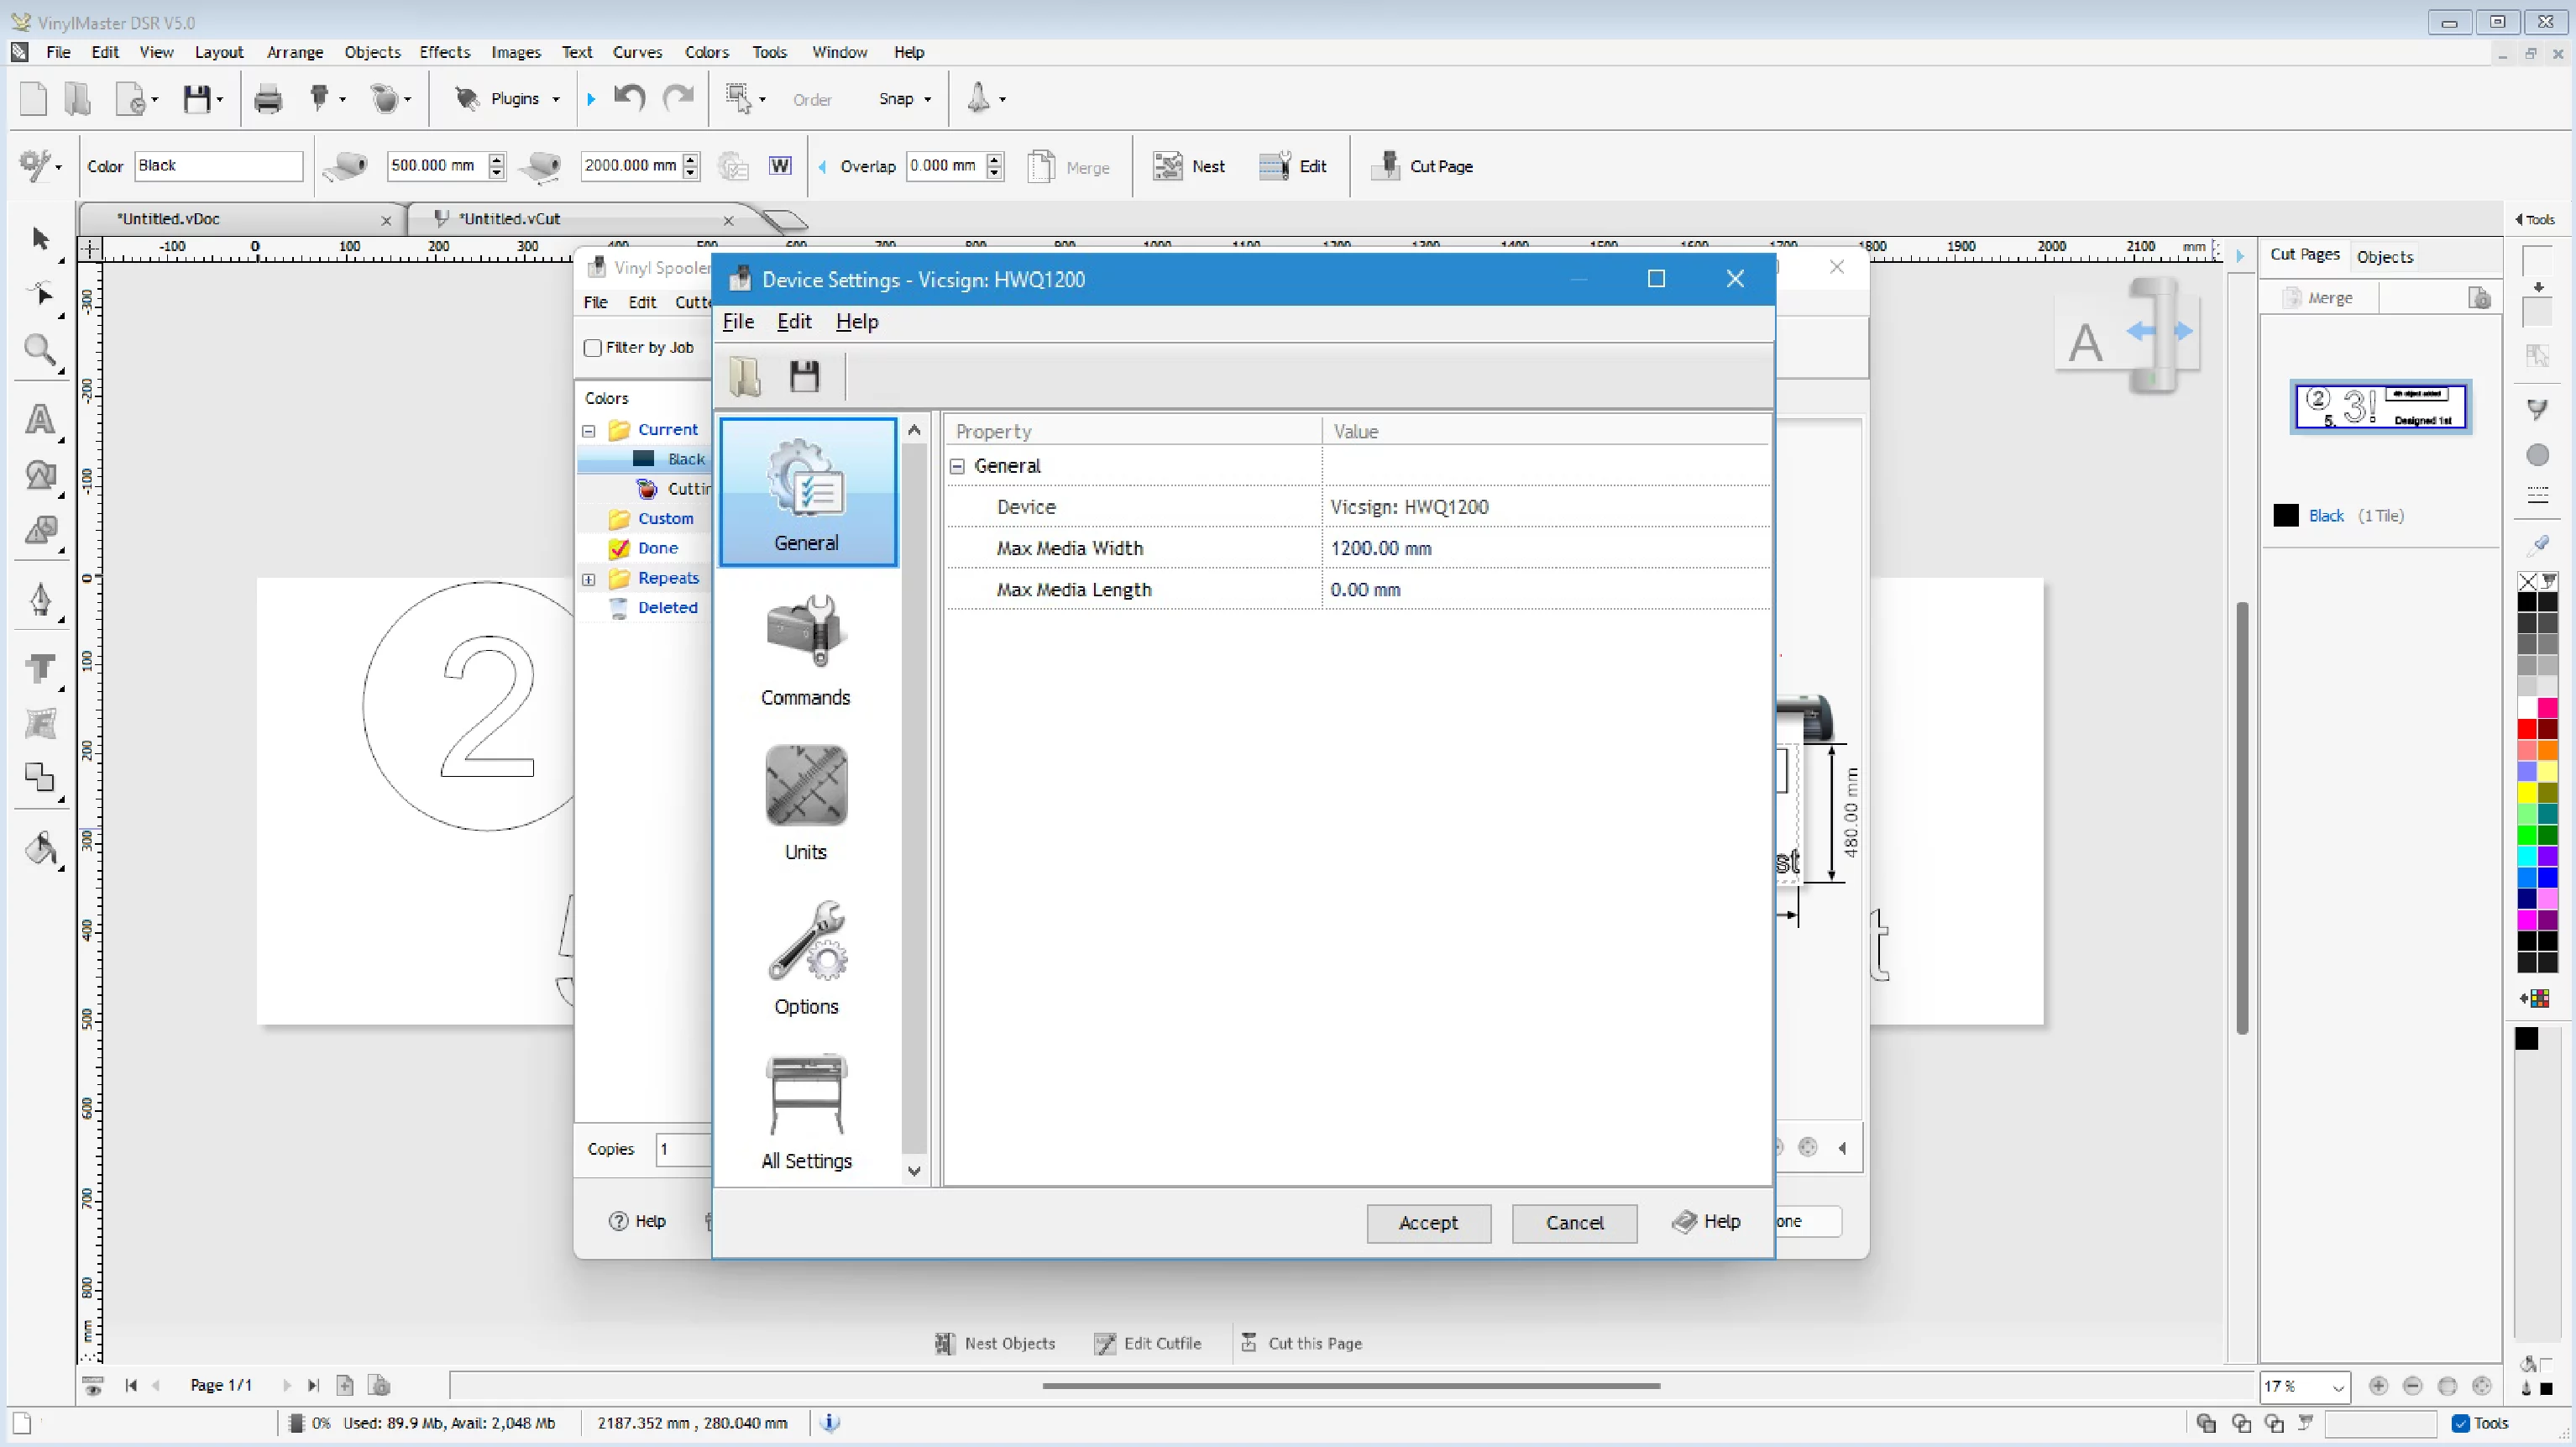Open the All Settings category
2576x1447 pixels.
coord(806,1112)
